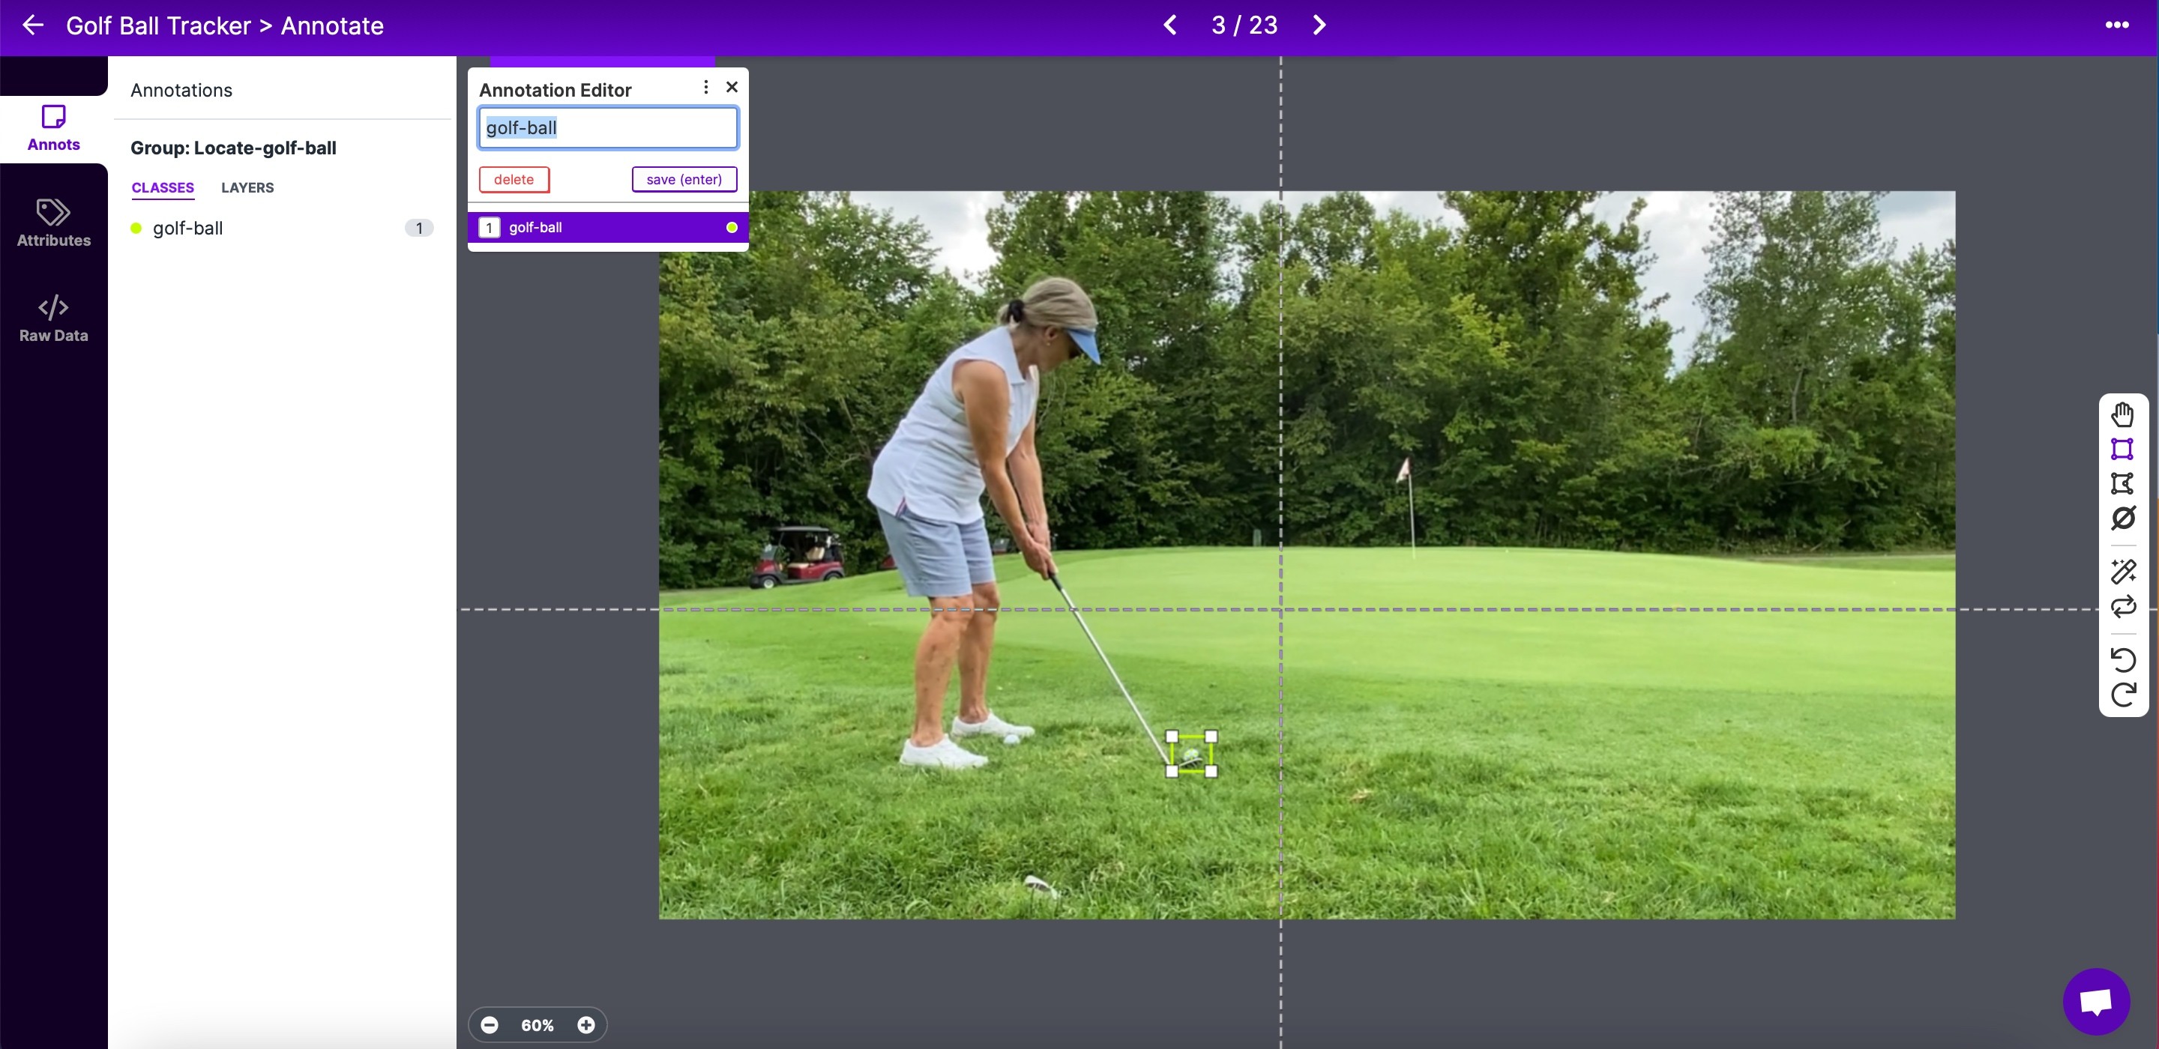Click the class name input field
The width and height of the screenshot is (2159, 1049).
[608, 127]
